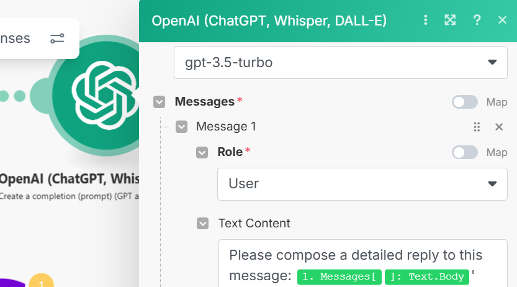Remove Message 1 with the X icon
The height and width of the screenshot is (287, 517).
tap(498, 127)
